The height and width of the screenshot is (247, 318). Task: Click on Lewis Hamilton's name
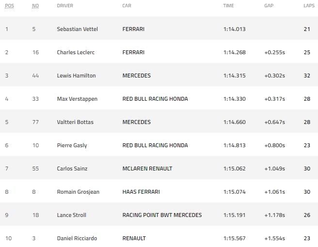[76, 76]
